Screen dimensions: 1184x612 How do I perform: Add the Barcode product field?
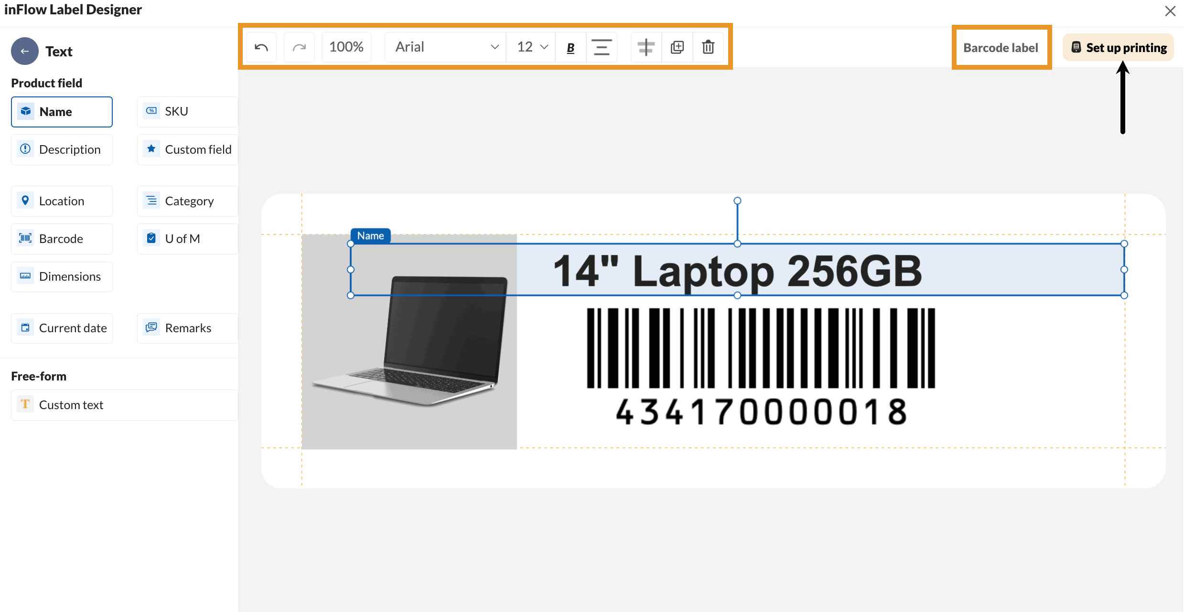pos(62,239)
